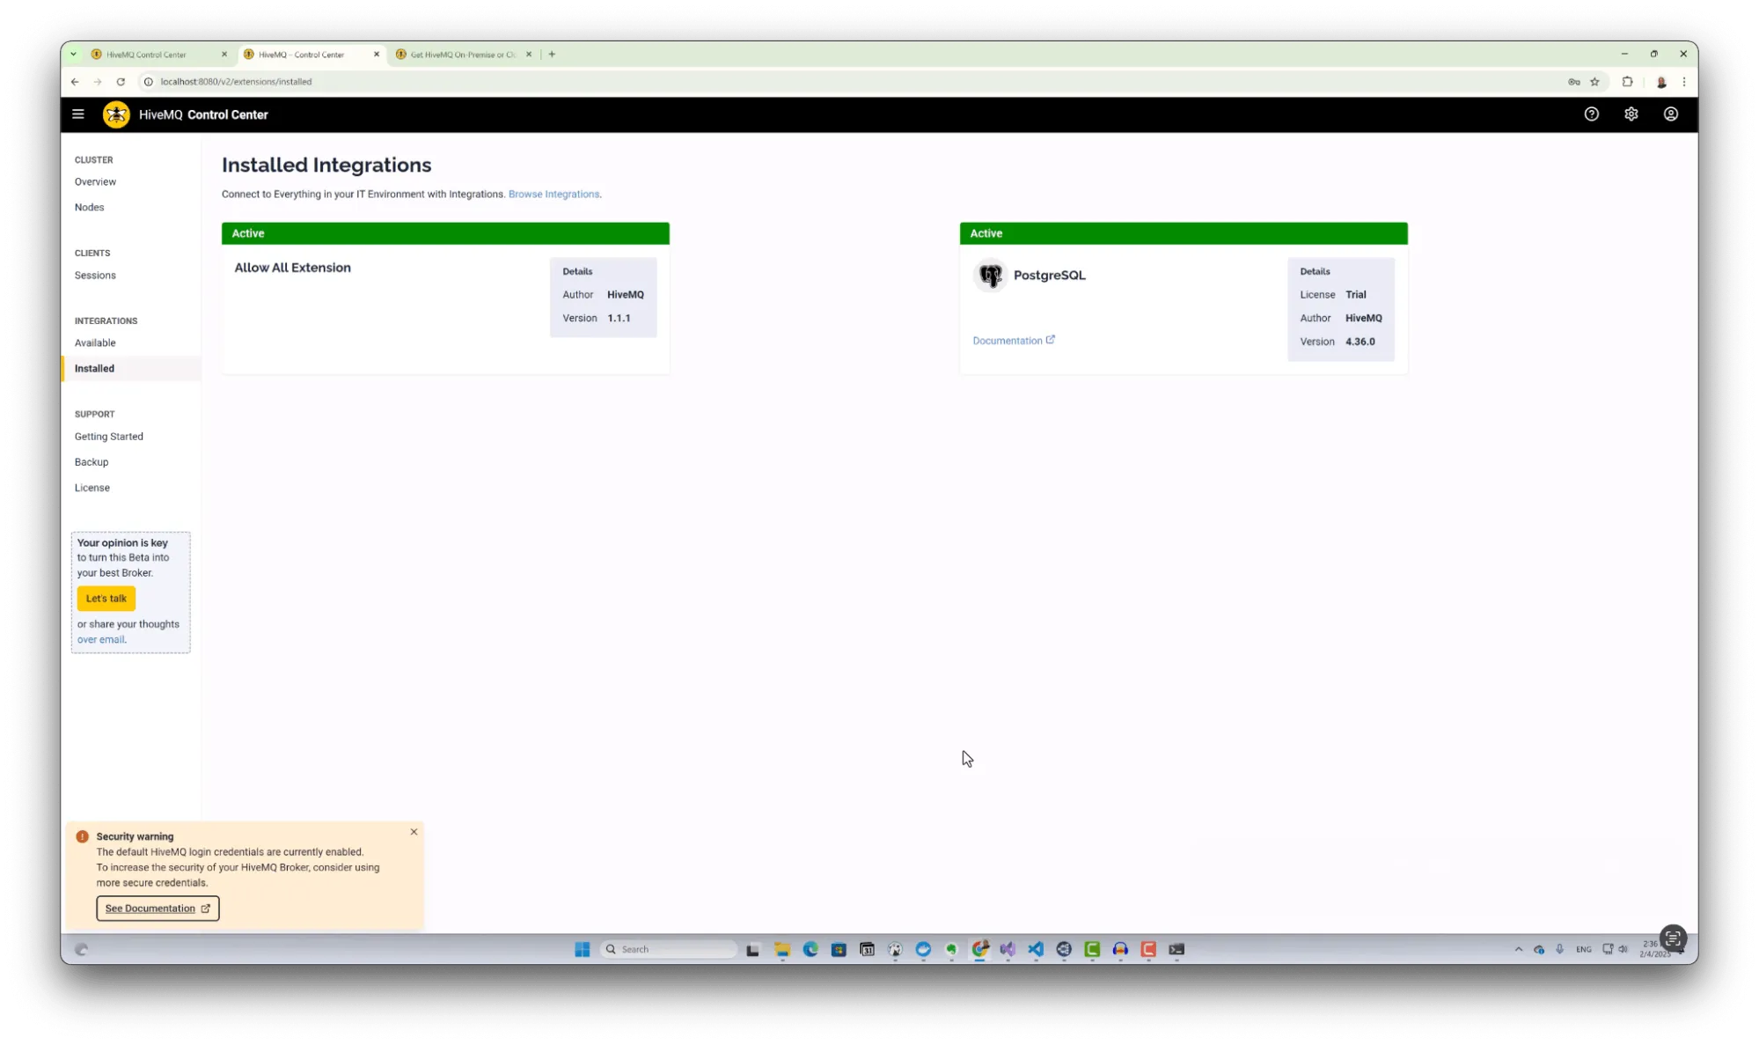Open the settings gear in header
This screenshot has width=1759, height=1045.
pos(1631,114)
